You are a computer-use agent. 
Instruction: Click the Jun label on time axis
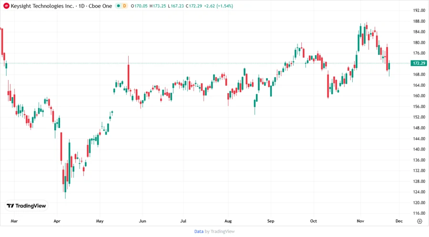143,221
